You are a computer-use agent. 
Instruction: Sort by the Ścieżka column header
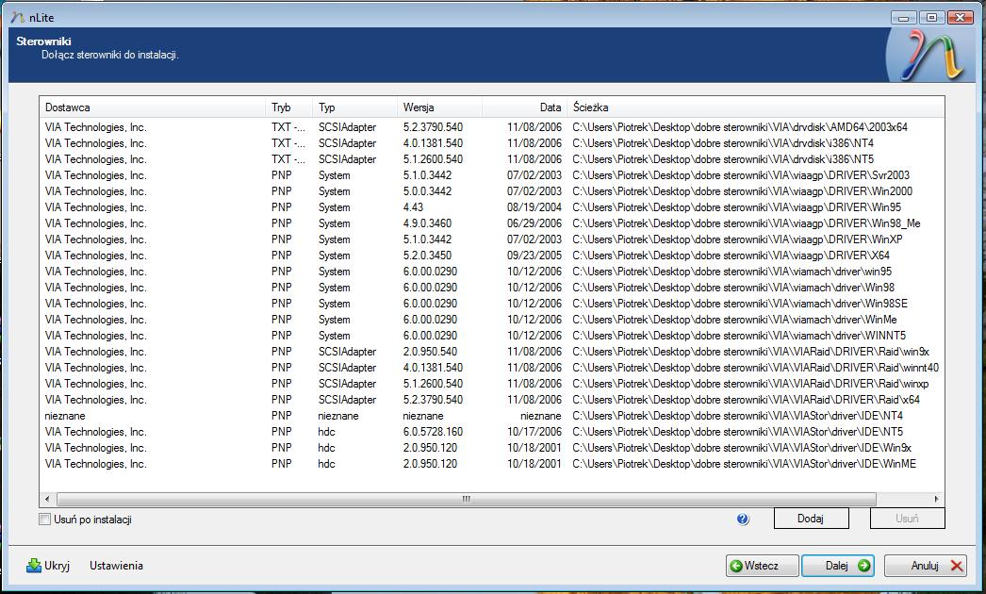click(x=755, y=107)
